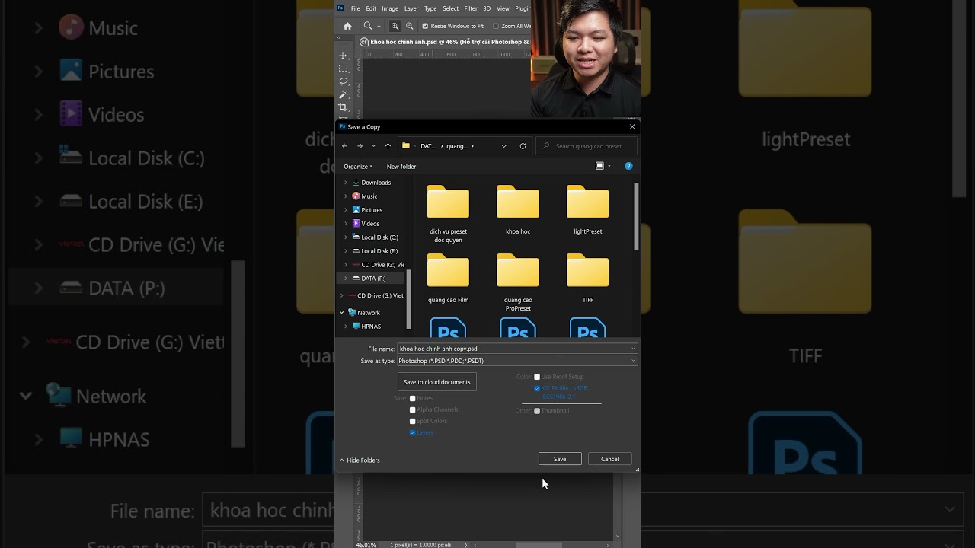Select the "lightPreset" folder icon
The width and height of the screenshot is (975, 548).
(x=588, y=202)
